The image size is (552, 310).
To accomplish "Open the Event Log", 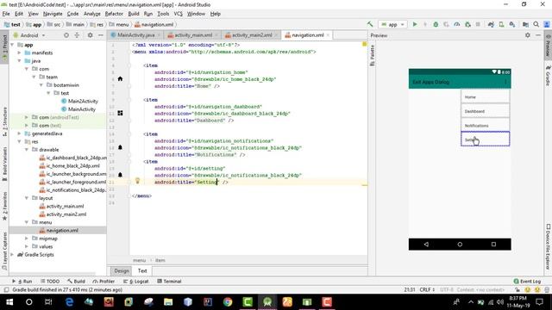I will [527, 282].
